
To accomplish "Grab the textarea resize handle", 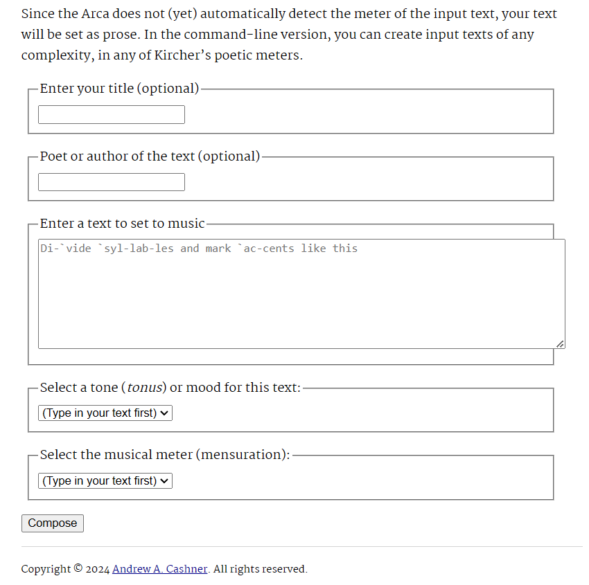I will (x=560, y=343).
